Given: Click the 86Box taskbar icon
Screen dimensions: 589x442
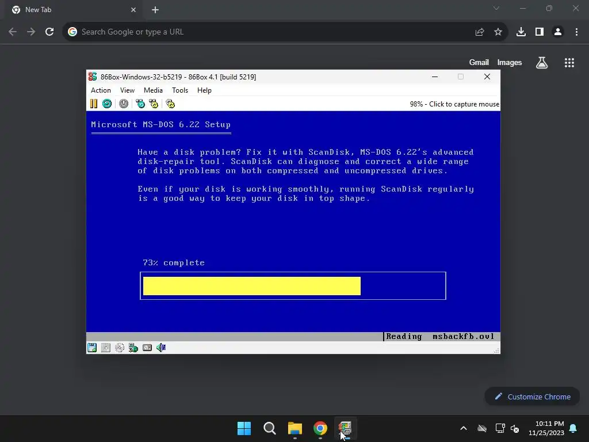Looking at the screenshot, I should coord(345,428).
